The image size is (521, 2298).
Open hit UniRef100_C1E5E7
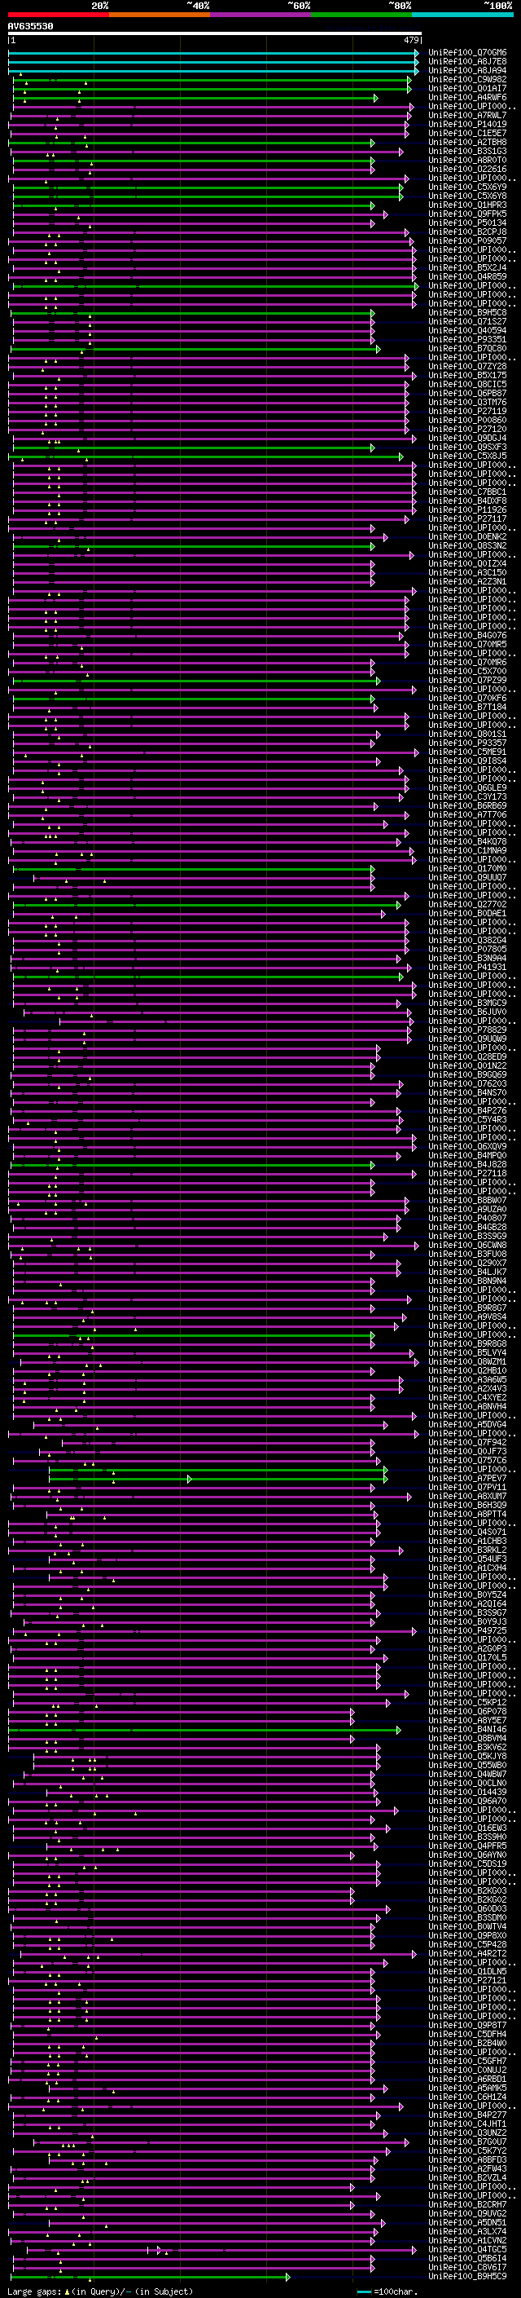(467, 134)
